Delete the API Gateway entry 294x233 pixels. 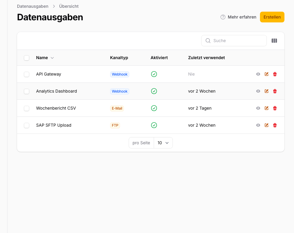(x=275, y=74)
